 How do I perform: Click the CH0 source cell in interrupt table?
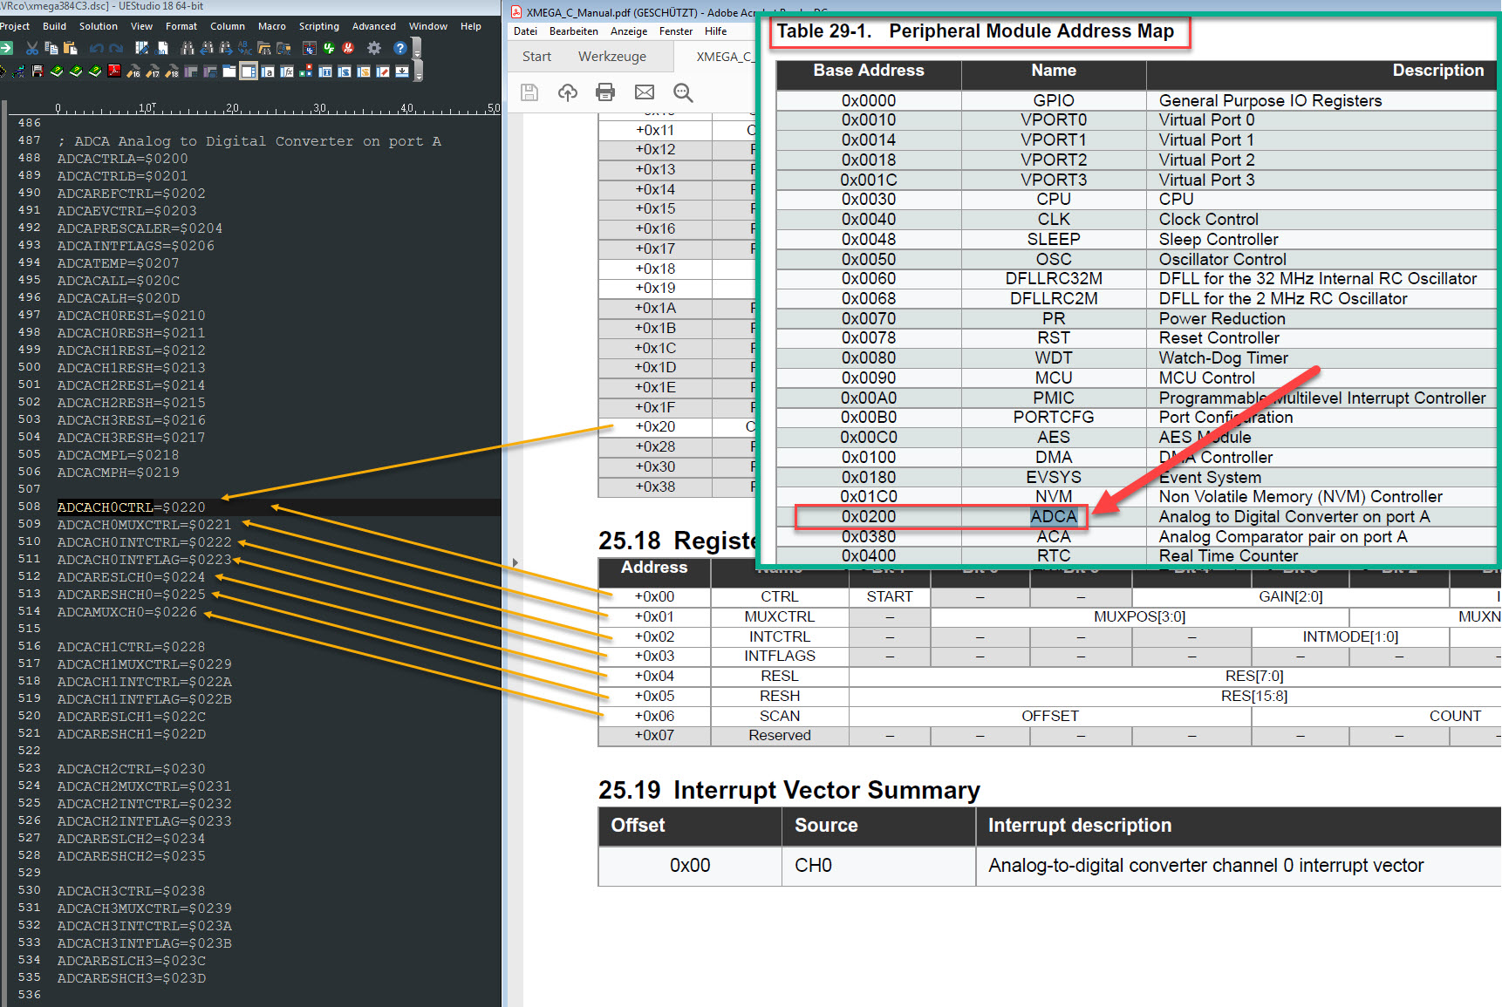(878, 866)
